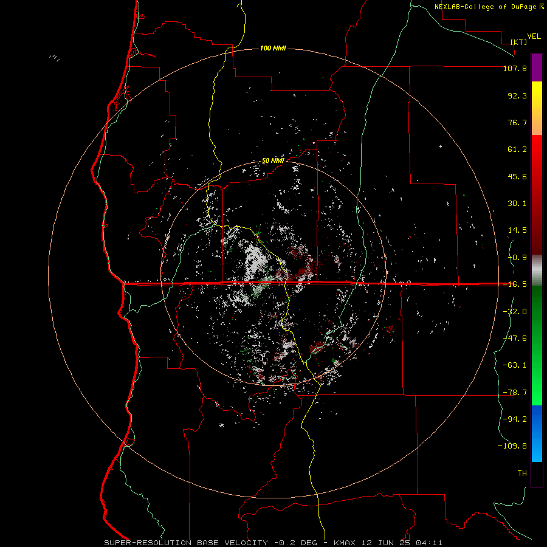Click the 107.8 value on the velocity scale

(515, 68)
